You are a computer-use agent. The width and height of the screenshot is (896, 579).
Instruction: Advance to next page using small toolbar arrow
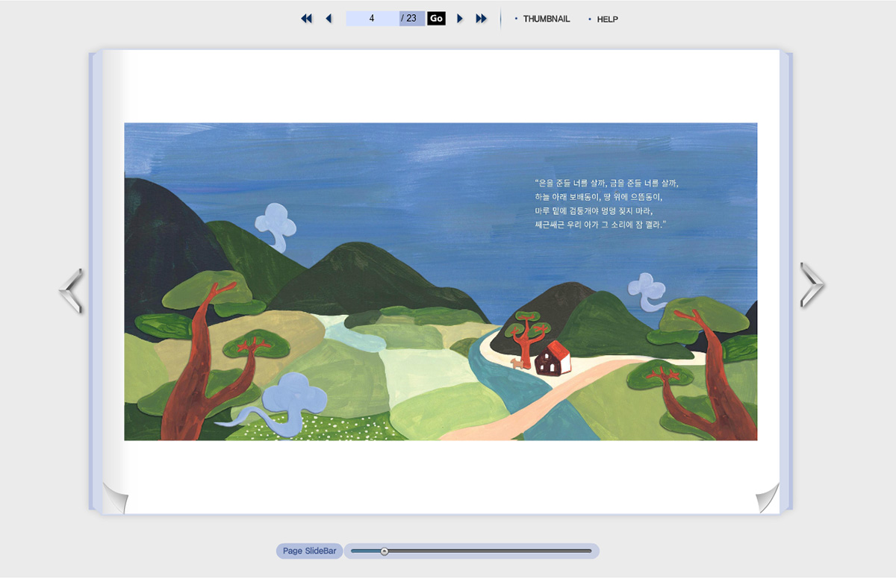click(460, 19)
